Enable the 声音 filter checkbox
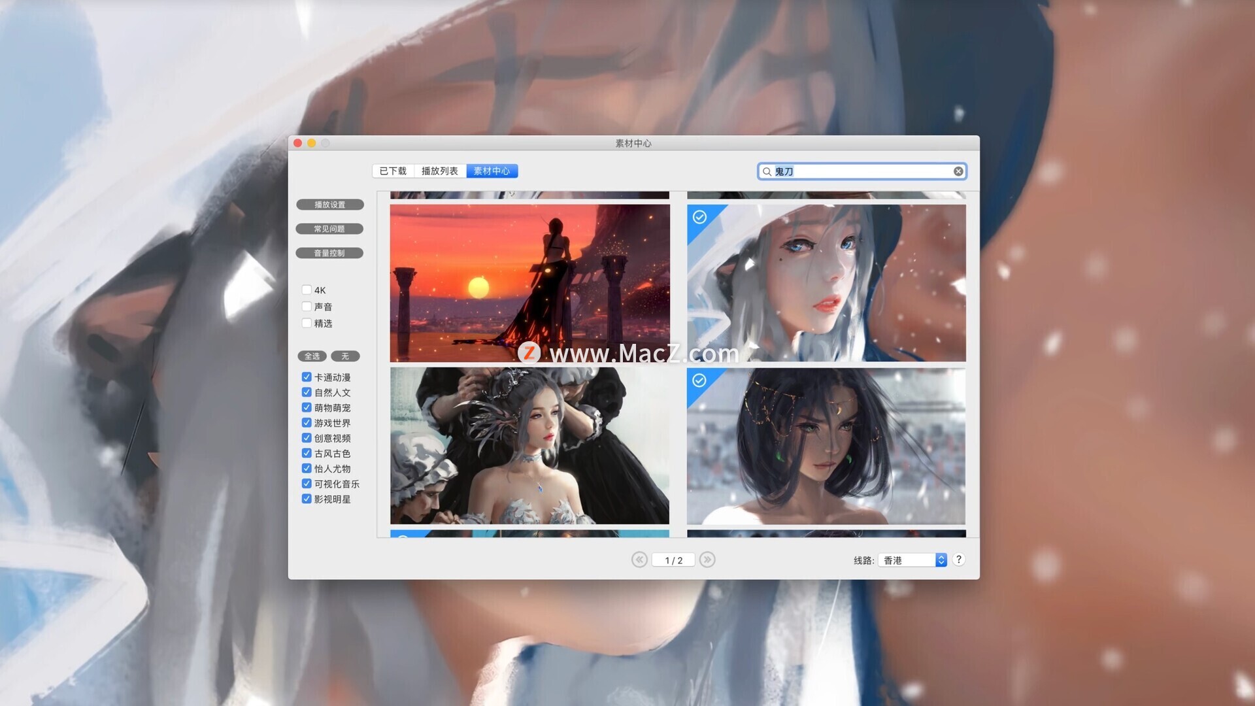Screen dimensions: 1255x706 [x=307, y=306]
